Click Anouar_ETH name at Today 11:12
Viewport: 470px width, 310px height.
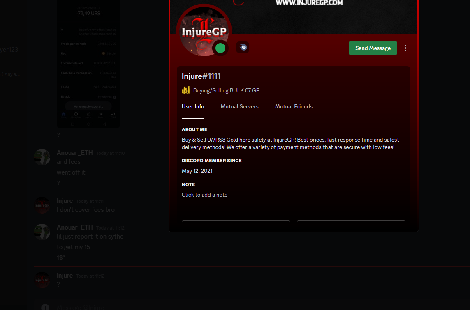(75, 227)
